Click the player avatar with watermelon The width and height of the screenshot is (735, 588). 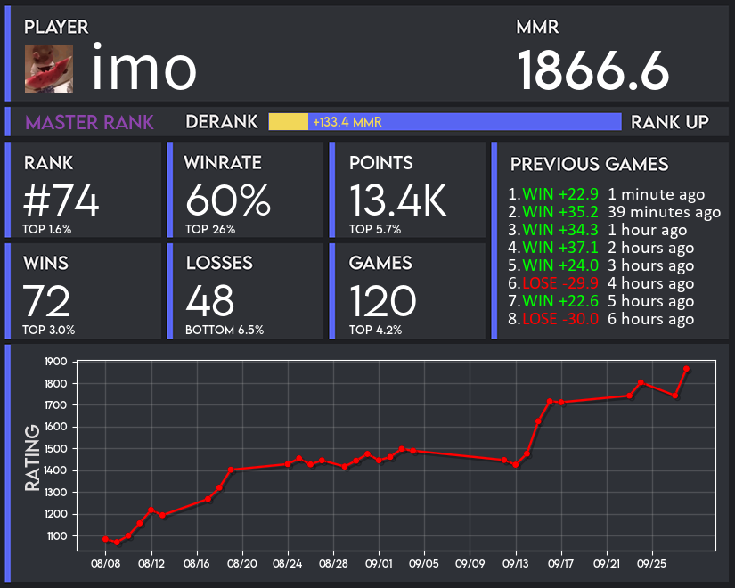tap(49, 69)
